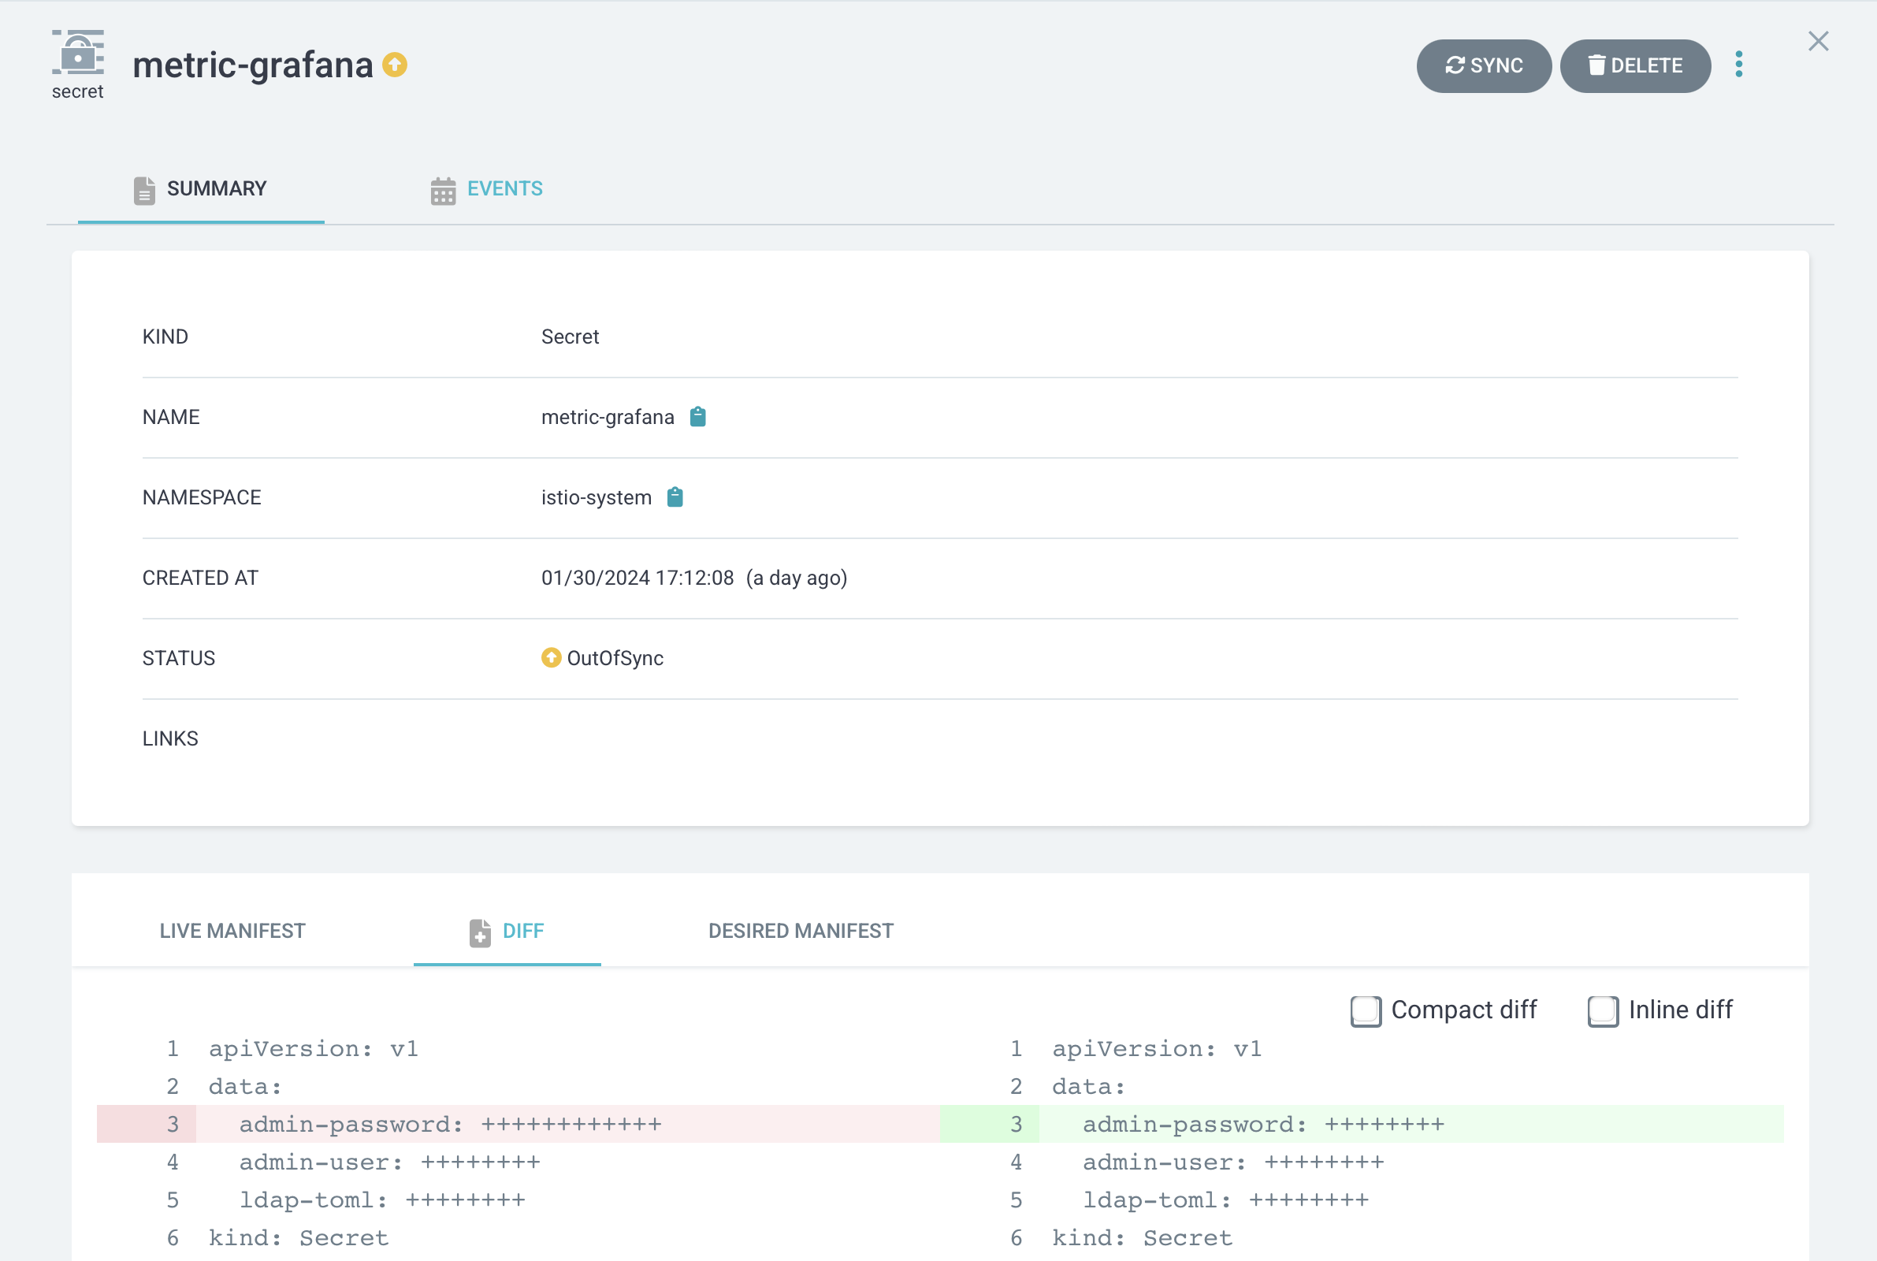The height and width of the screenshot is (1261, 1877).
Task: Click the secret resource kind icon
Action: coord(78,54)
